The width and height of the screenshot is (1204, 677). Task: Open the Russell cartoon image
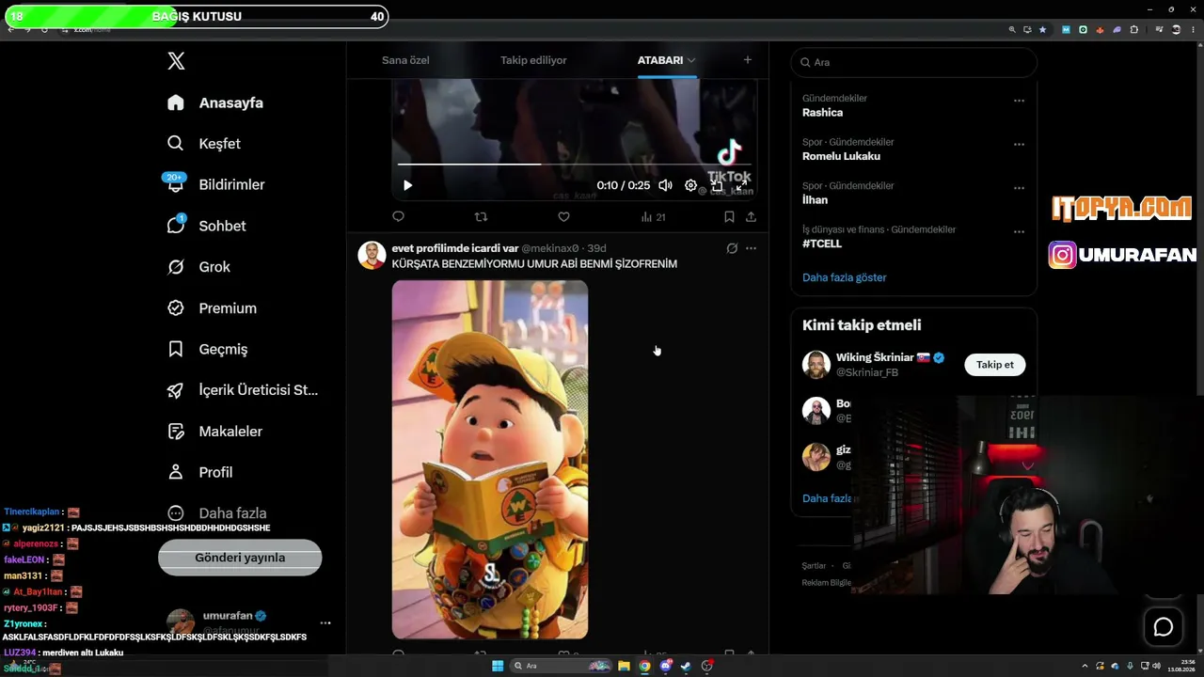coord(490,460)
